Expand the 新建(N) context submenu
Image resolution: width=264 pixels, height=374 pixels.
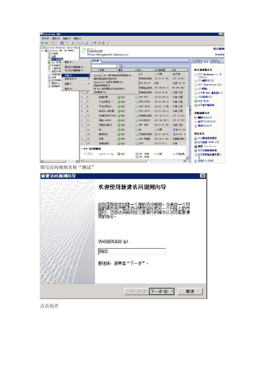76,75
